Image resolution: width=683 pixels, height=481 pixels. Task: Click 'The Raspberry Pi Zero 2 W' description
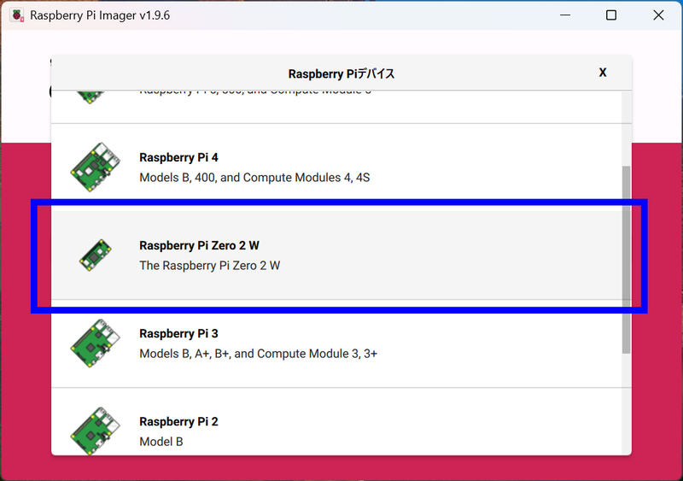point(209,266)
